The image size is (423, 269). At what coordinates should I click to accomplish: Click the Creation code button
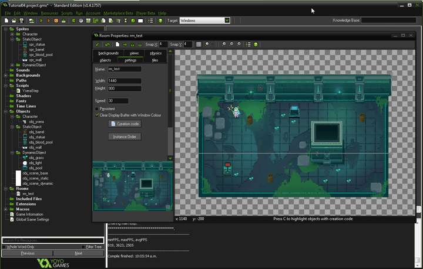pyautogui.click(x=125, y=124)
